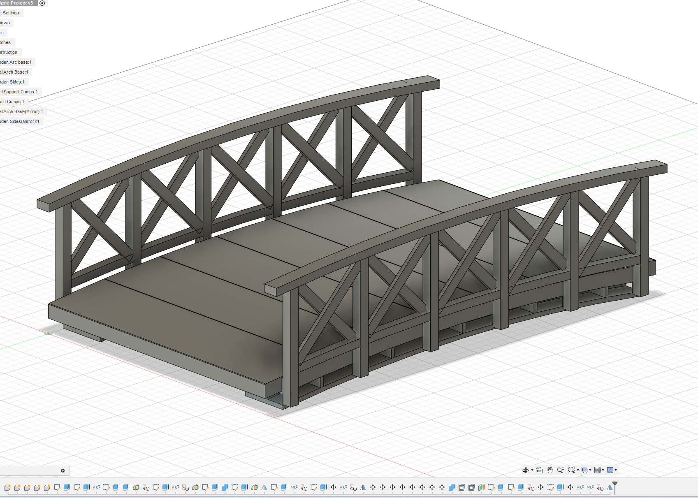Select the first sketch feature in the timeline
This screenshot has width=698, height=498.
(57, 487)
